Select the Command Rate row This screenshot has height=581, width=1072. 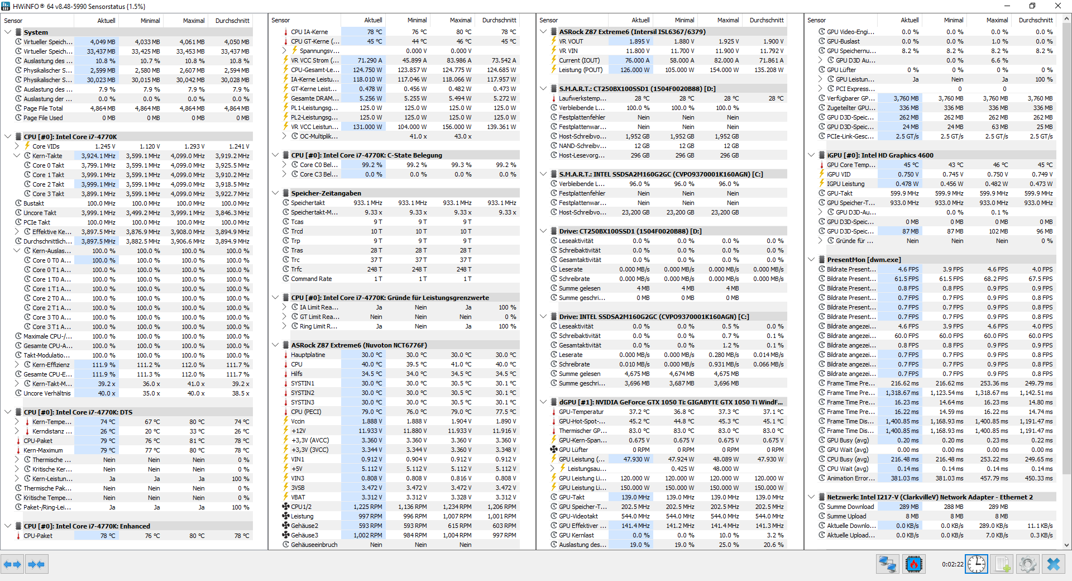395,279
